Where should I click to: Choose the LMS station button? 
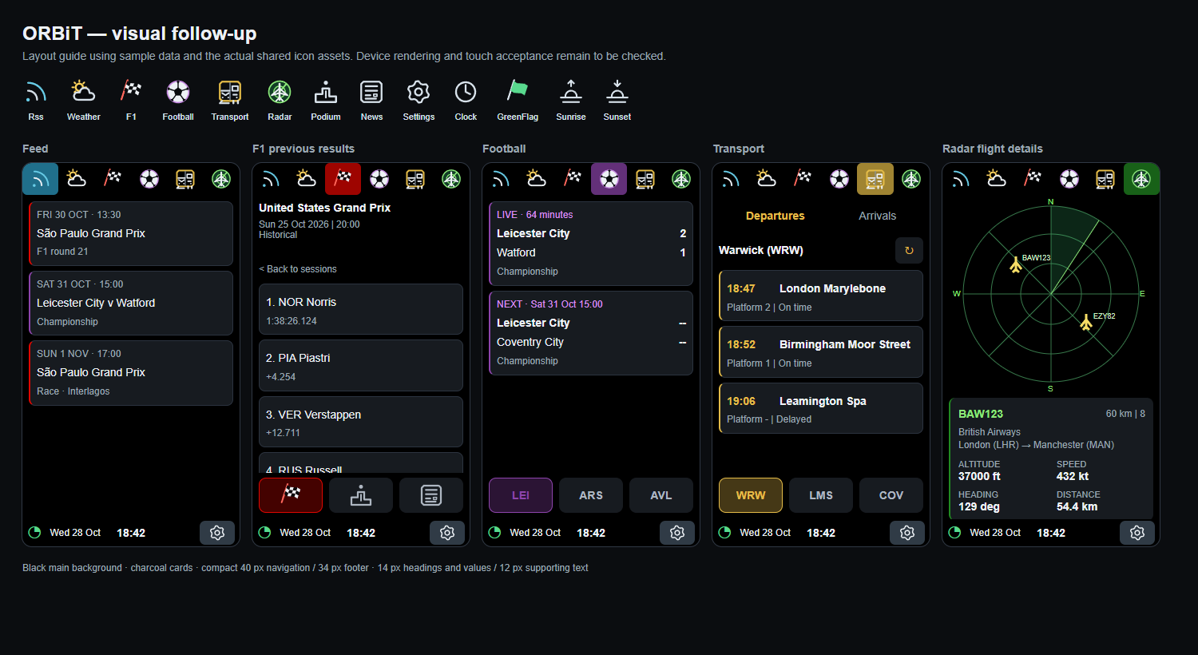pyautogui.click(x=821, y=495)
